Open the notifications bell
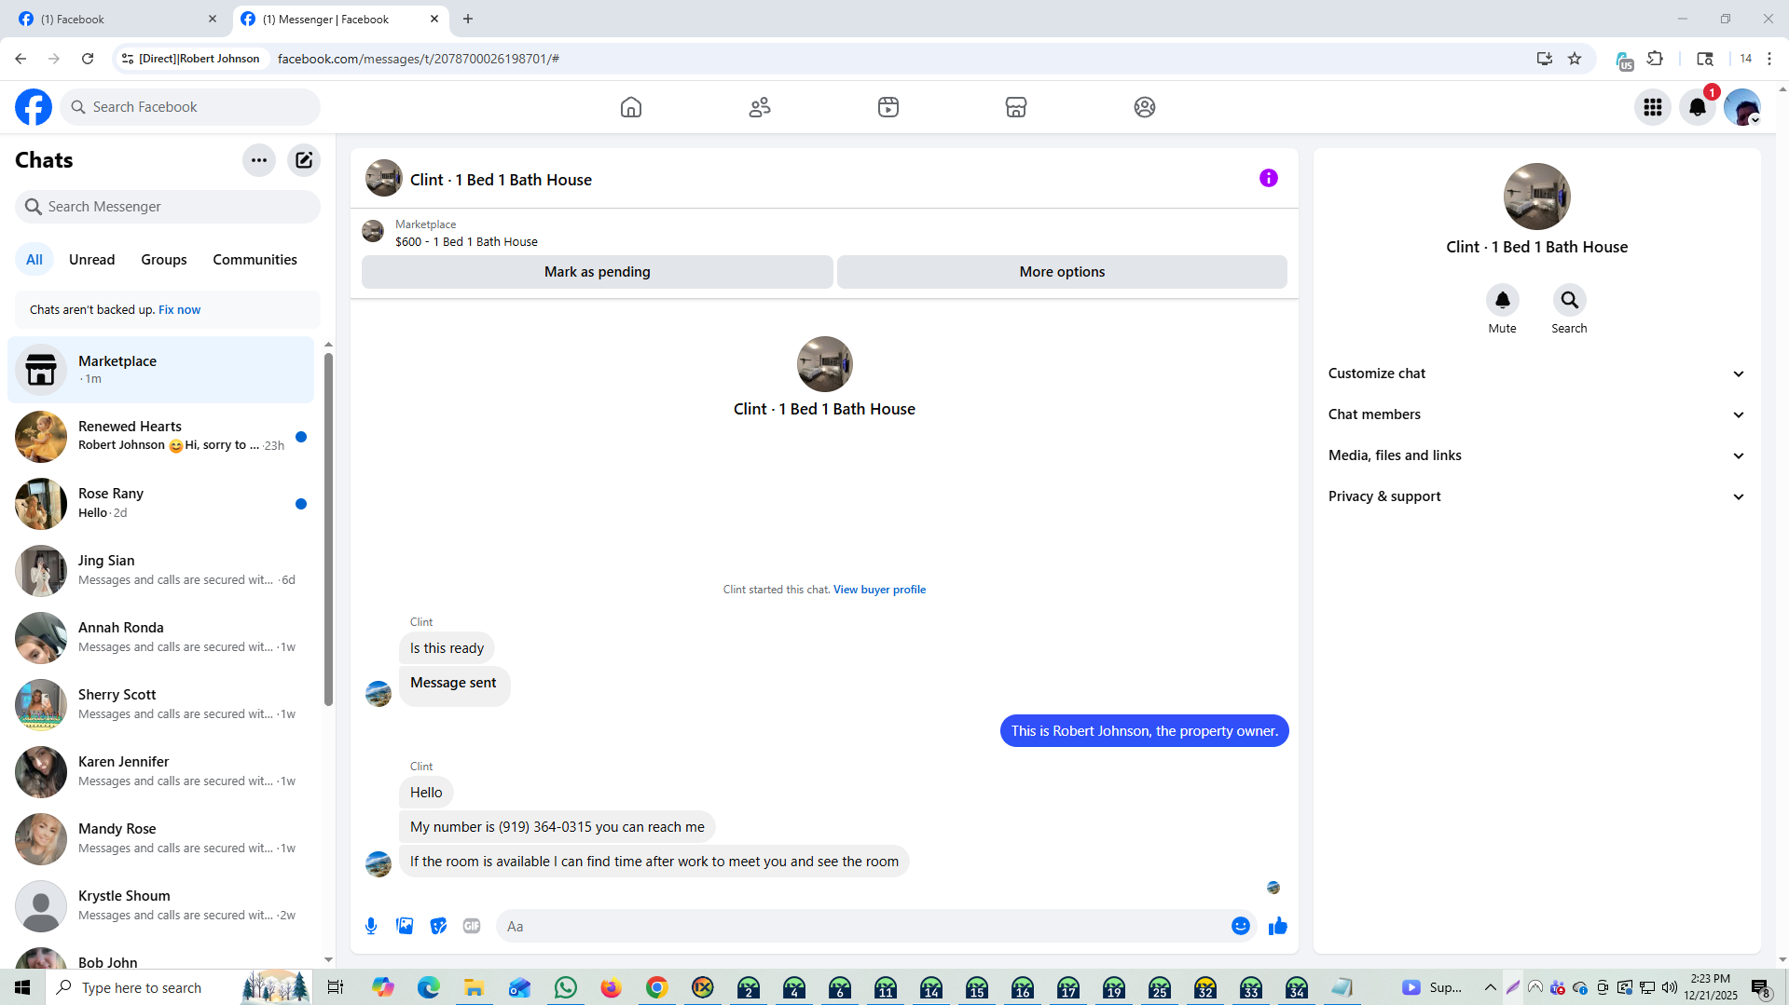The image size is (1789, 1005). coord(1698,107)
